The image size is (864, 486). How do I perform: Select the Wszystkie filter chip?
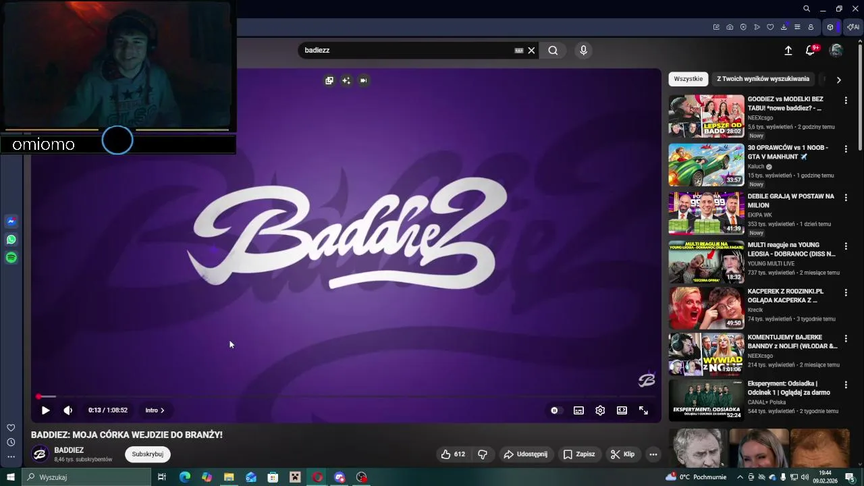(688, 79)
